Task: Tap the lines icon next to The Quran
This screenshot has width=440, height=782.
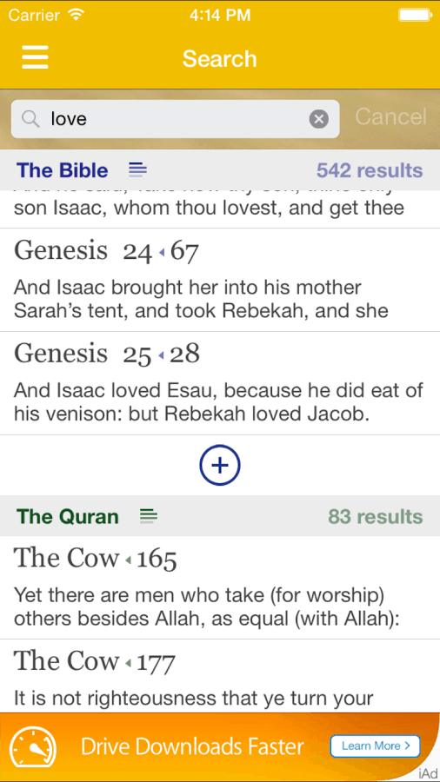Action: coord(149,516)
